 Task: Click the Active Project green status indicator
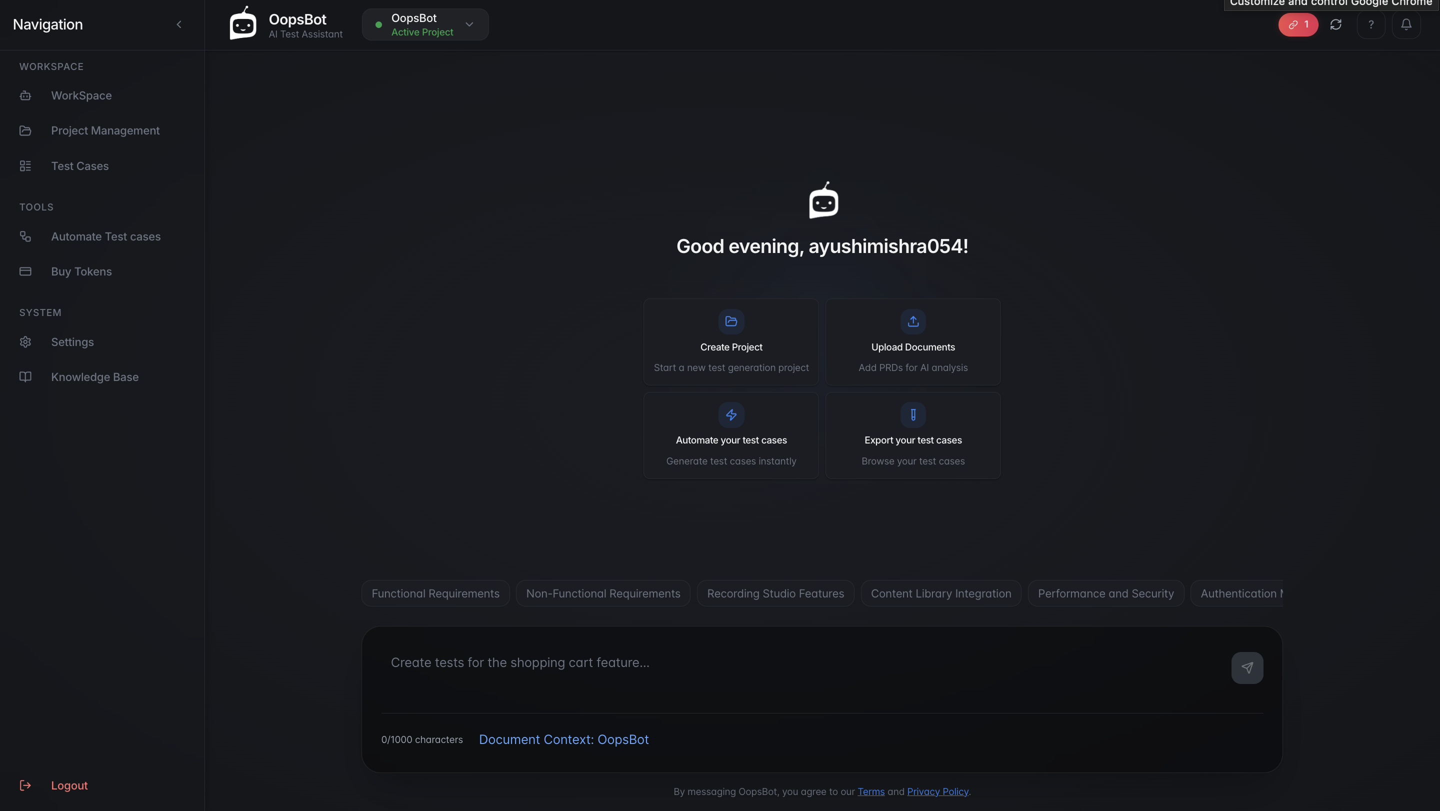pos(377,24)
